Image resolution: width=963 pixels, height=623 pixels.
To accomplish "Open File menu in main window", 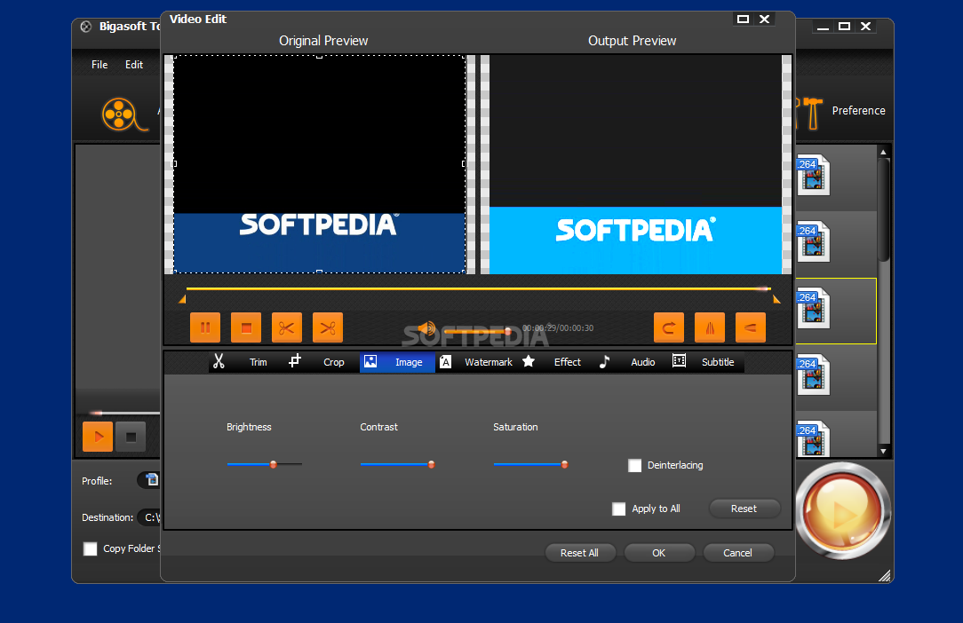I will (99, 65).
